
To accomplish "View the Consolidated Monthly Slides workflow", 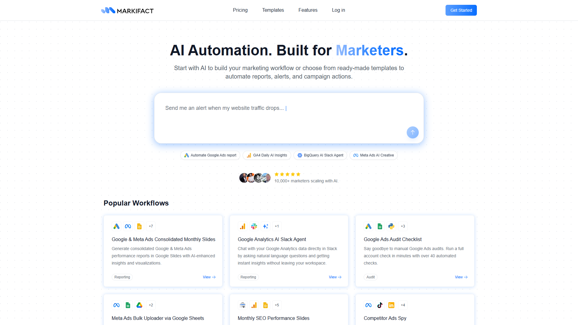I will click(x=209, y=277).
